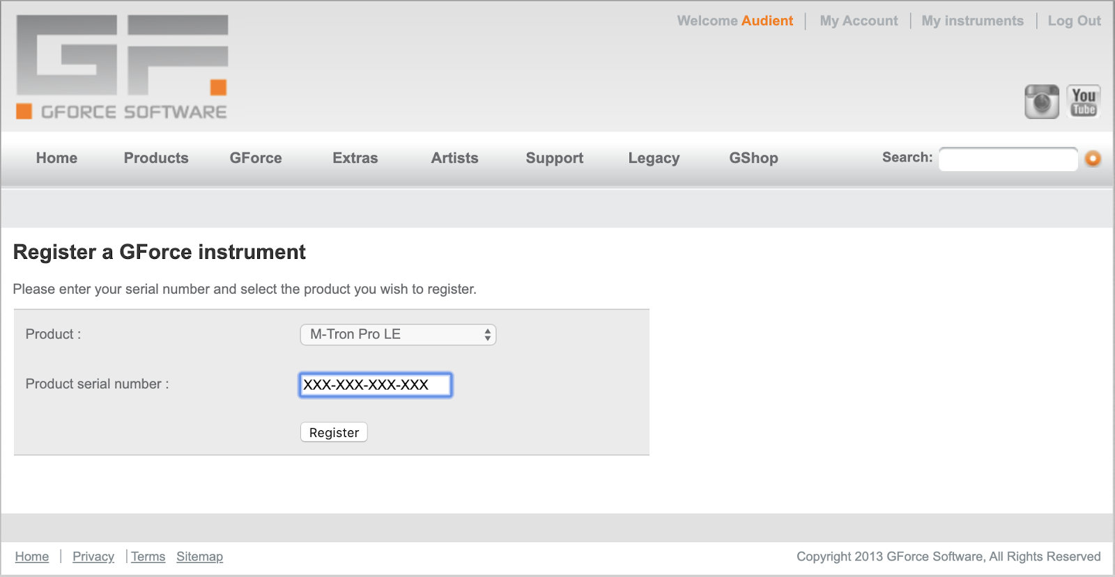Open the Support menu
The image size is (1115, 577).
tap(555, 158)
